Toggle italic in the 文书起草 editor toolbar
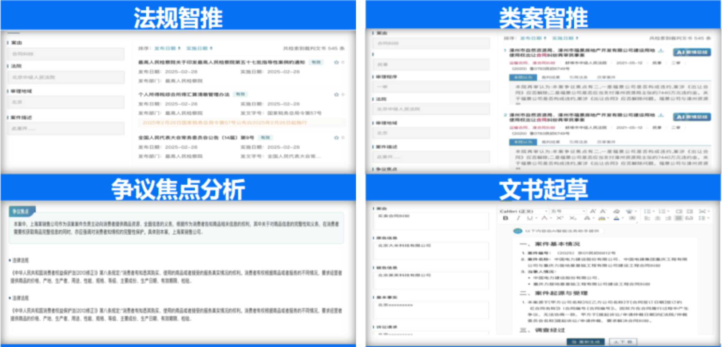This screenshot has height=347, width=722. (x=518, y=218)
